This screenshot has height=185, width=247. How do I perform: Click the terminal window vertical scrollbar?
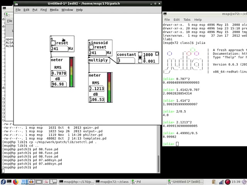(x=159, y=163)
